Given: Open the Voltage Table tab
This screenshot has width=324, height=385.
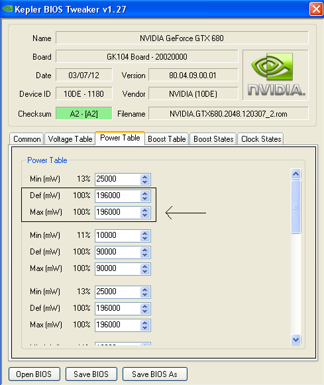Looking at the screenshot, I should (x=70, y=139).
